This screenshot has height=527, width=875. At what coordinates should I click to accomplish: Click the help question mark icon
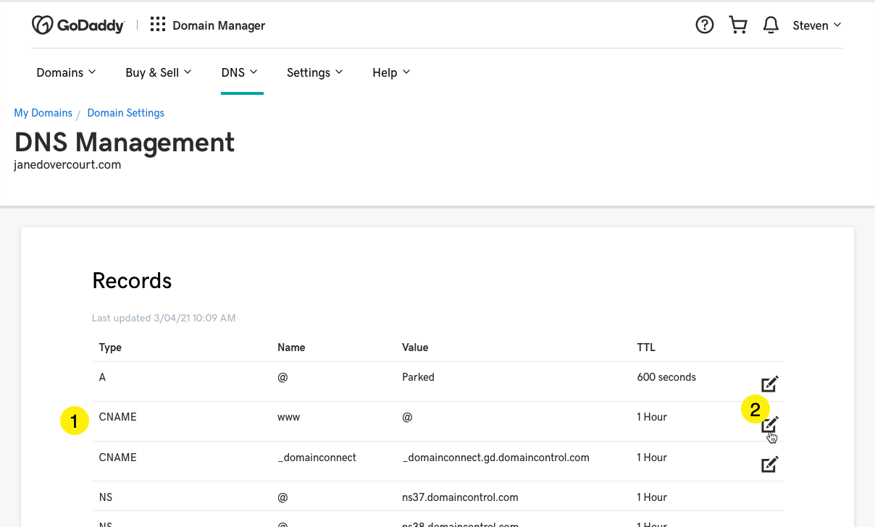(704, 25)
